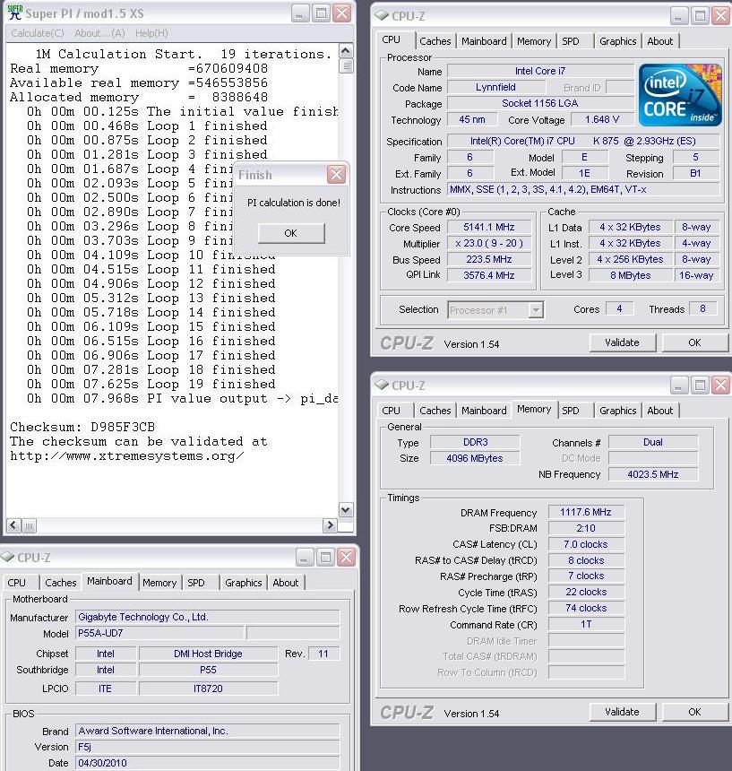Click the Super PI horizontal scrollbar left arrow

pyautogui.click(x=13, y=525)
